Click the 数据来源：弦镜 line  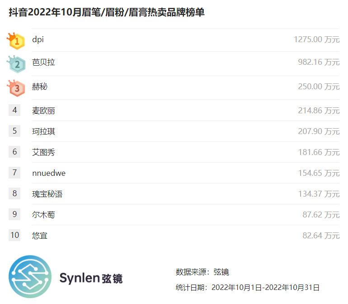(x=202, y=272)
